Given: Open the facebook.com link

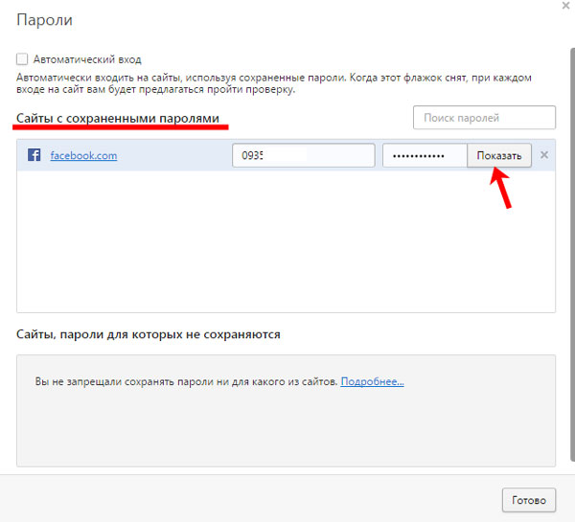Looking at the screenshot, I should (x=83, y=155).
